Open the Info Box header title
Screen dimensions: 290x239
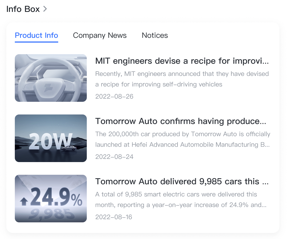tap(23, 9)
